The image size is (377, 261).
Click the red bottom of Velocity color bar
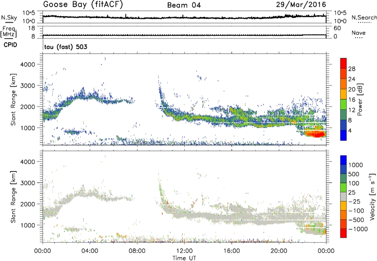344,233
